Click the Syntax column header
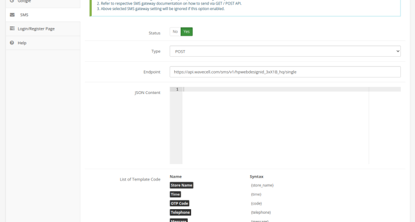 [257, 176]
